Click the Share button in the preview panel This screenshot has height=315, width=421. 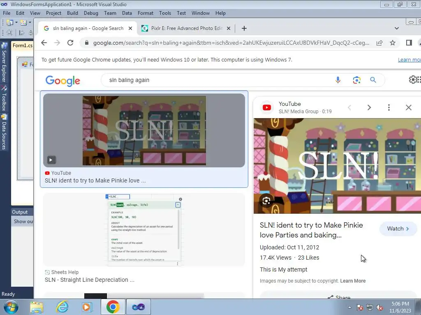click(339, 297)
